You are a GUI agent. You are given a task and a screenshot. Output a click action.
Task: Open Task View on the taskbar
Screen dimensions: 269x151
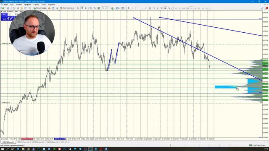click(x=13, y=149)
